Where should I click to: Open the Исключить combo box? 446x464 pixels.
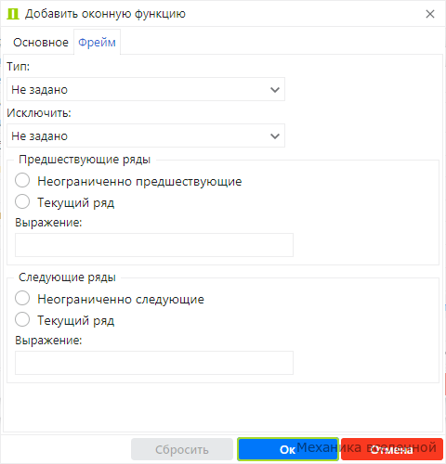(x=146, y=135)
